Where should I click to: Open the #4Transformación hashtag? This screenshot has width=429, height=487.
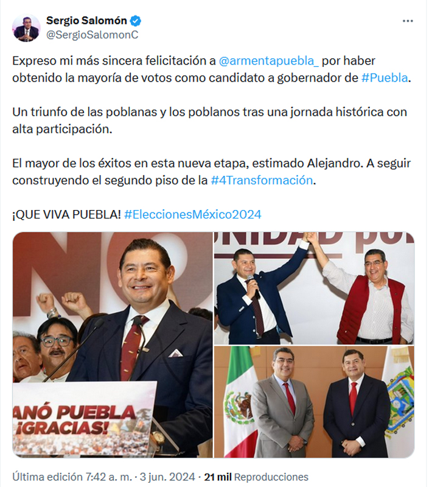[262, 180]
